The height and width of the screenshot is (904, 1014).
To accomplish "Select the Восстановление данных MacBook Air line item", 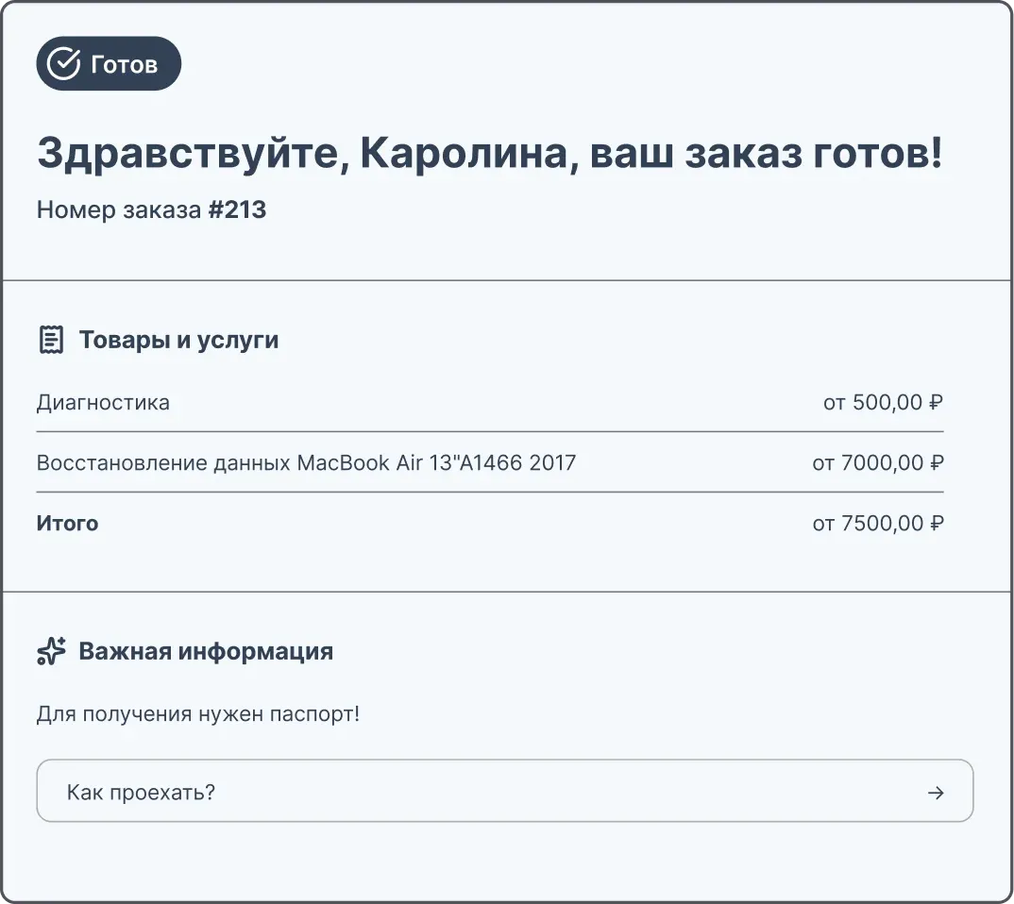I will click(x=305, y=463).
